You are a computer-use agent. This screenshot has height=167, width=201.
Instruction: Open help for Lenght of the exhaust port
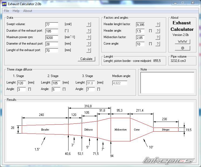(88, 50)
